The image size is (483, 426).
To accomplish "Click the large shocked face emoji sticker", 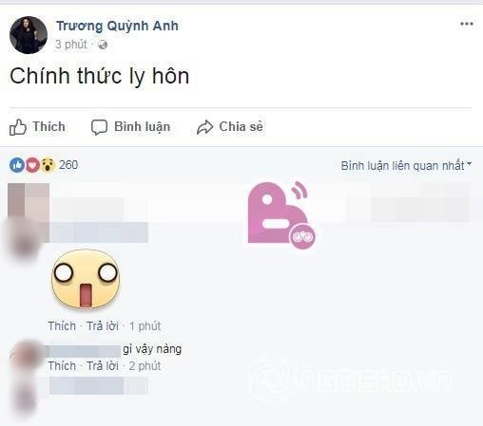I will tap(86, 279).
